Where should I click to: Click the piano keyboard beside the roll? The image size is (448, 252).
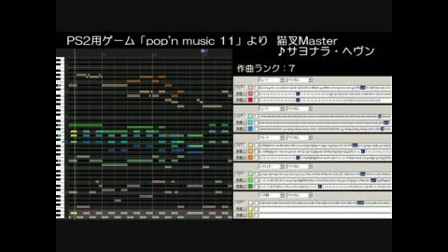tap(60, 137)
